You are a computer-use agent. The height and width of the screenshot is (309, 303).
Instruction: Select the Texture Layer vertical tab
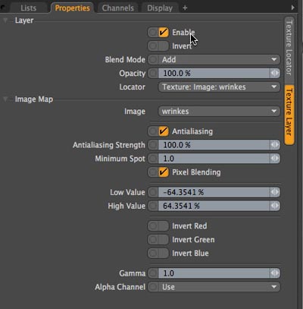(289, 115)
